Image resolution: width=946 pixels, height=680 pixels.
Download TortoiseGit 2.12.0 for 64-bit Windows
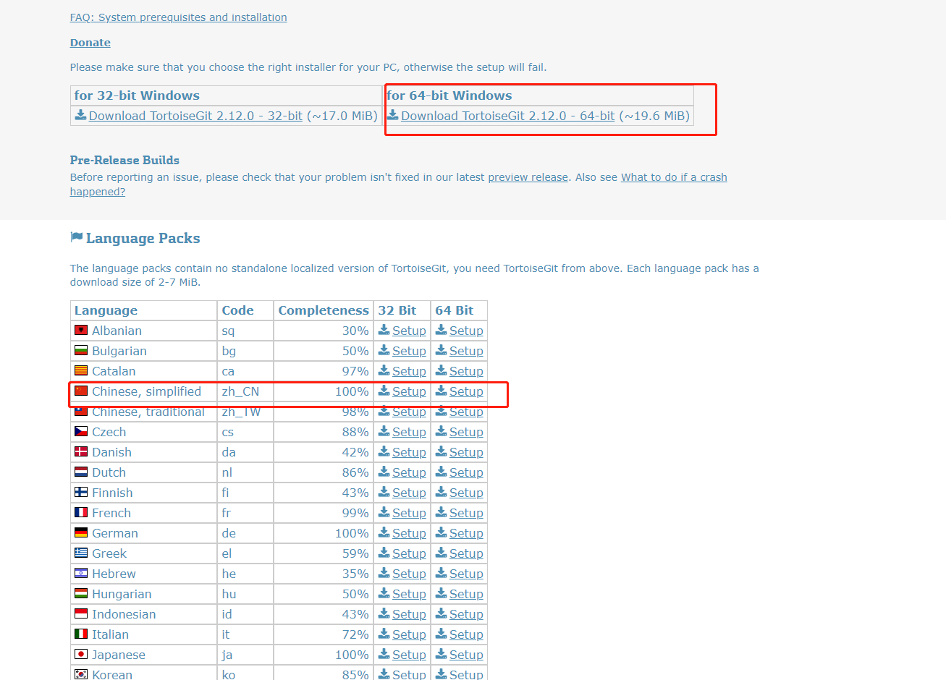point(507,115)
